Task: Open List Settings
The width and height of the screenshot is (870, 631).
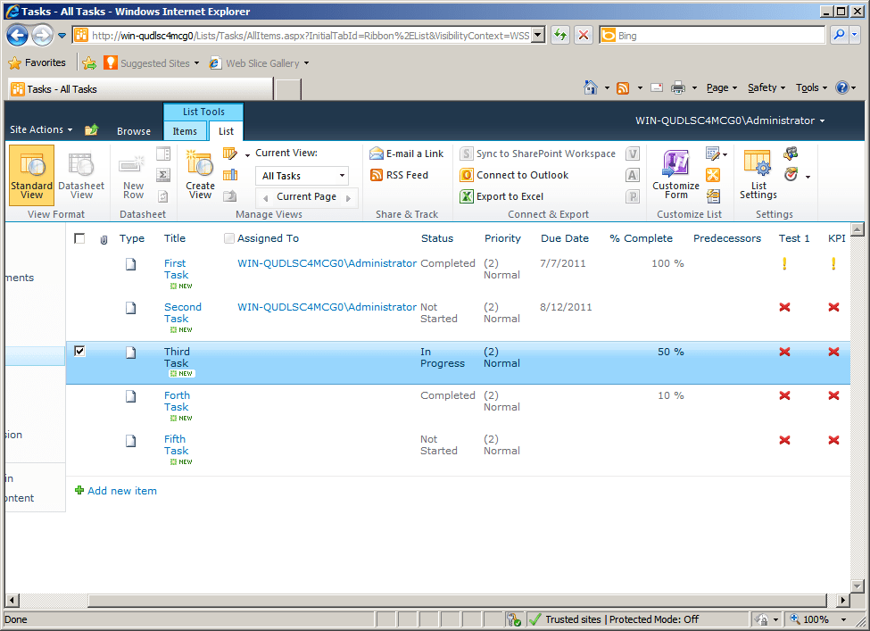Action: click(x=758, y=175)
